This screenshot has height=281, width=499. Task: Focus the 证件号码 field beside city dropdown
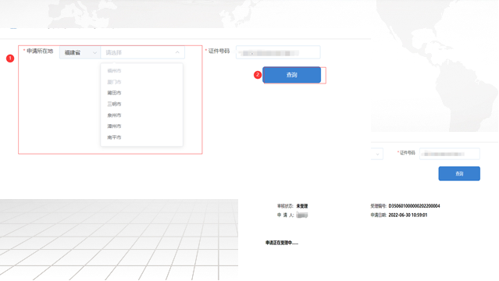278,52
